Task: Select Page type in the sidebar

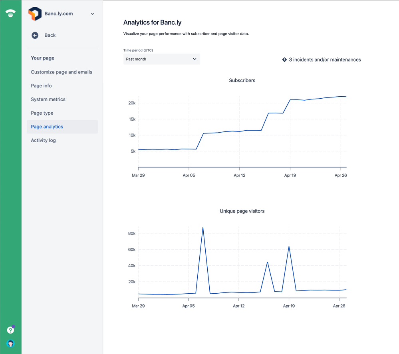Action: pyautogui.click(x=42, y=113)
